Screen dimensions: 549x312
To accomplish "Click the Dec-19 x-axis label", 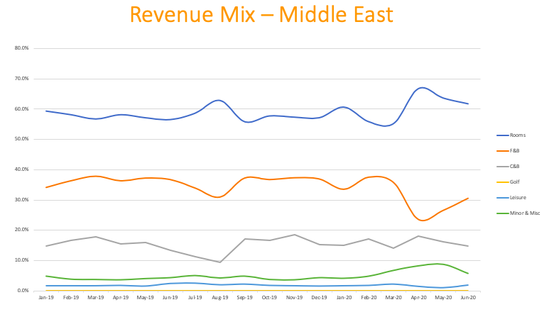I will (x=320, y=298).
